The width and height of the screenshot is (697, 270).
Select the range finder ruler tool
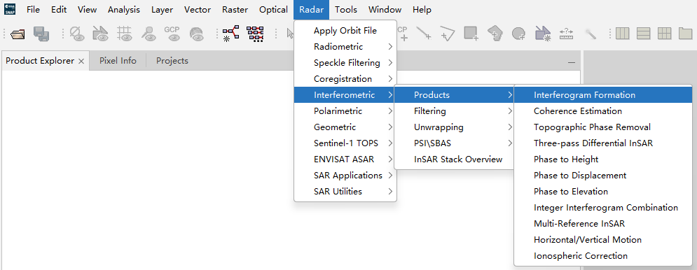click(566, 34)
